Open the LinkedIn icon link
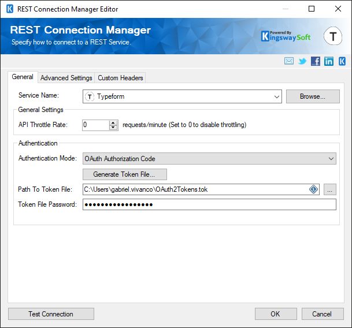 329,61
